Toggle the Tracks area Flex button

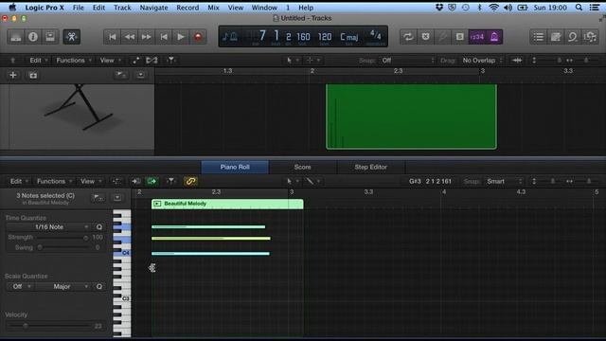click(x=151, y=61)
